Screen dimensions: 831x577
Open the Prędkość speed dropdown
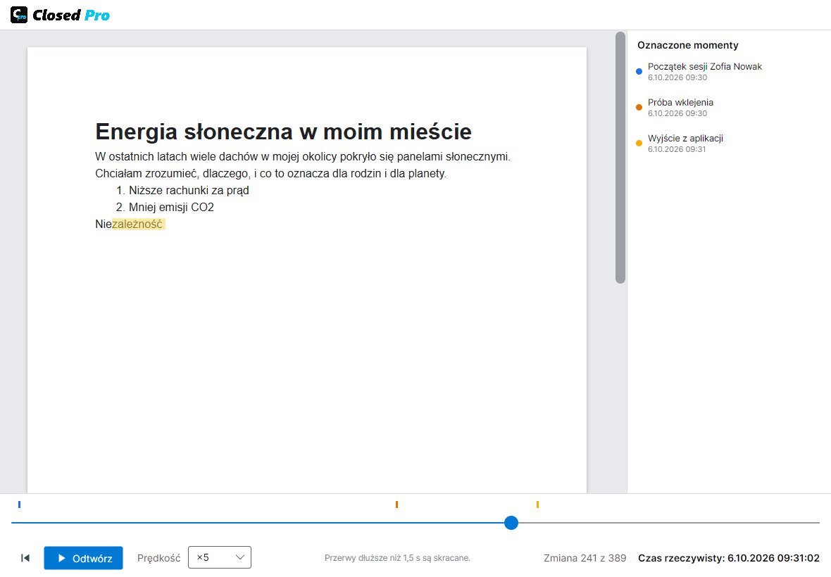point(220,557)
